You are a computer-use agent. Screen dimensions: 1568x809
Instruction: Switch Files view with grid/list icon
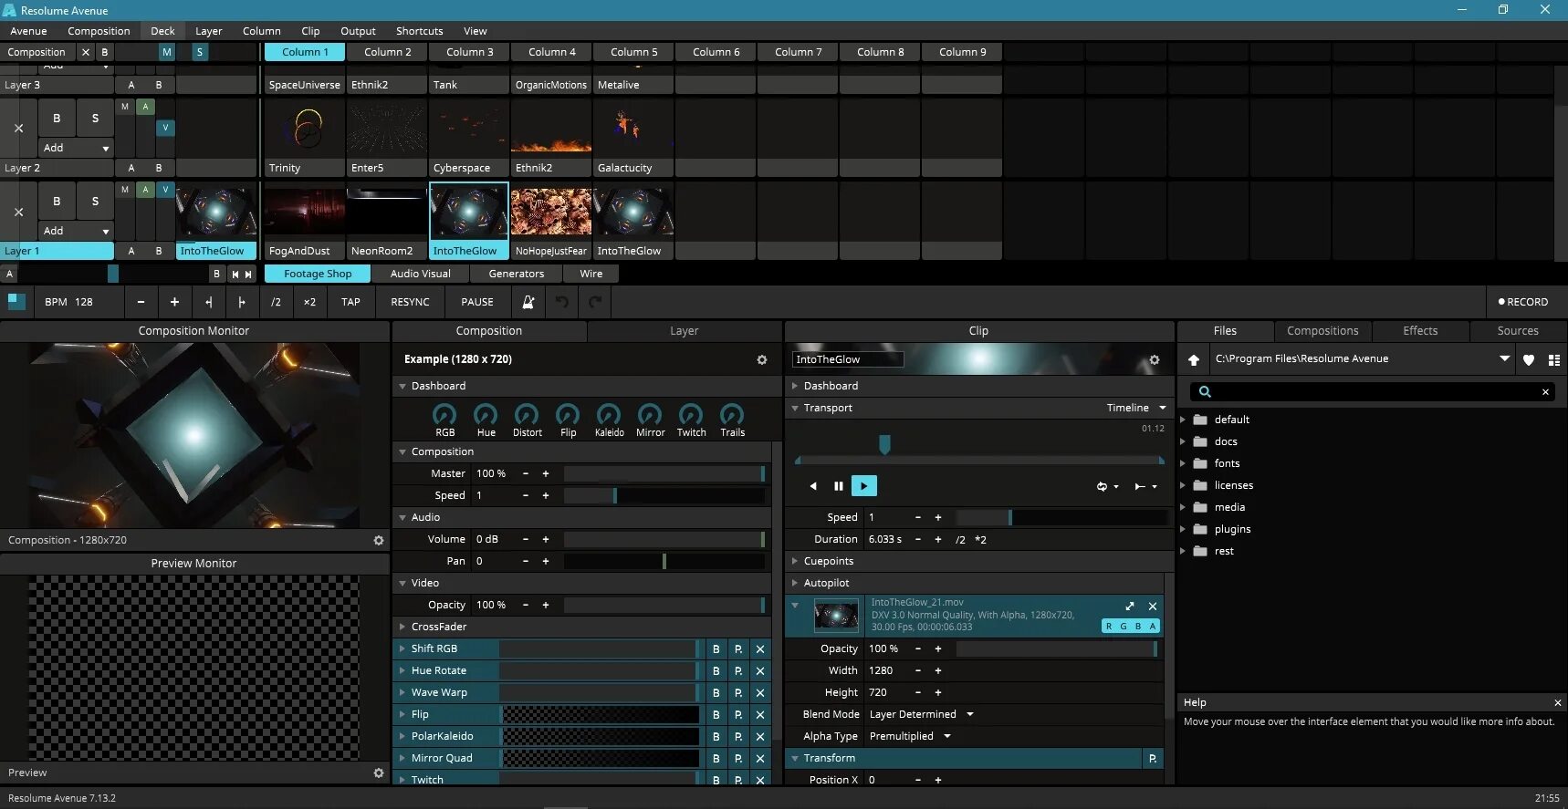(1553, 359)
